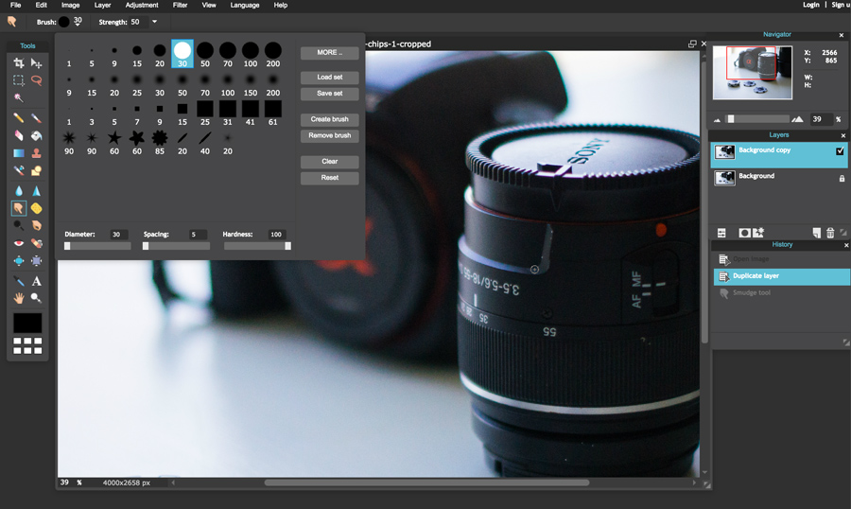Select the Eraser tool

(x=19, y=135)
